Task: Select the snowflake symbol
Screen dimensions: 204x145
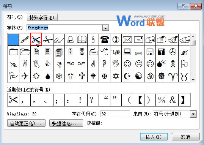Action: (59, 76)
